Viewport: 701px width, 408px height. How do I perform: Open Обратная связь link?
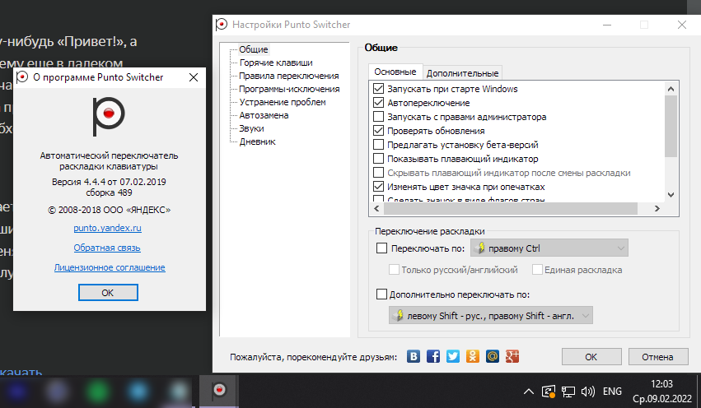point(107,248)
